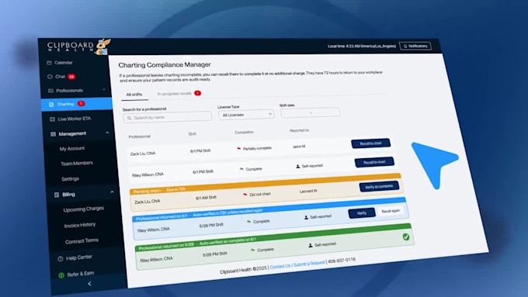Open My Account under Management
The image size is (528, 297).
(x=72, y=148)
